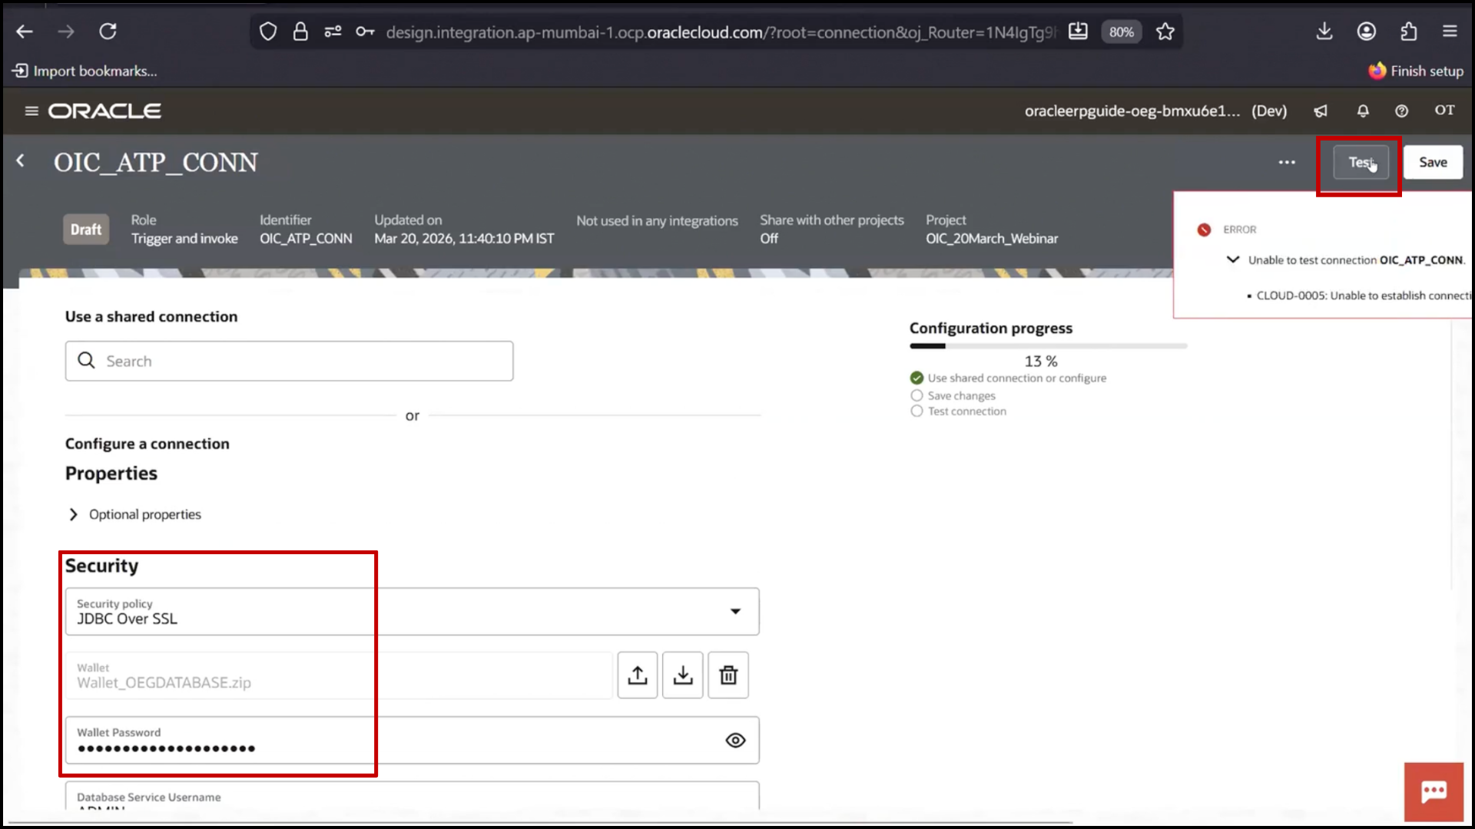Click the CLOUD-0005 error detail text
Screen dimensions: 1475x829
[x=1363, y=296]
